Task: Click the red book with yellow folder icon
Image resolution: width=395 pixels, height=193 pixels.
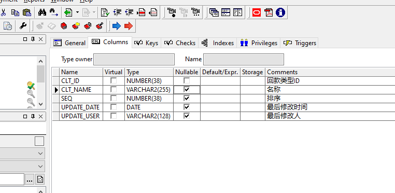Action: pos(76,26)
